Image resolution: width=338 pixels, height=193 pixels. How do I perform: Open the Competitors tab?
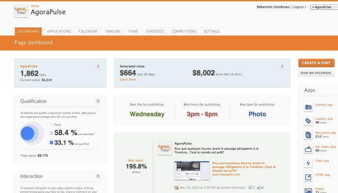coord(183,31)
